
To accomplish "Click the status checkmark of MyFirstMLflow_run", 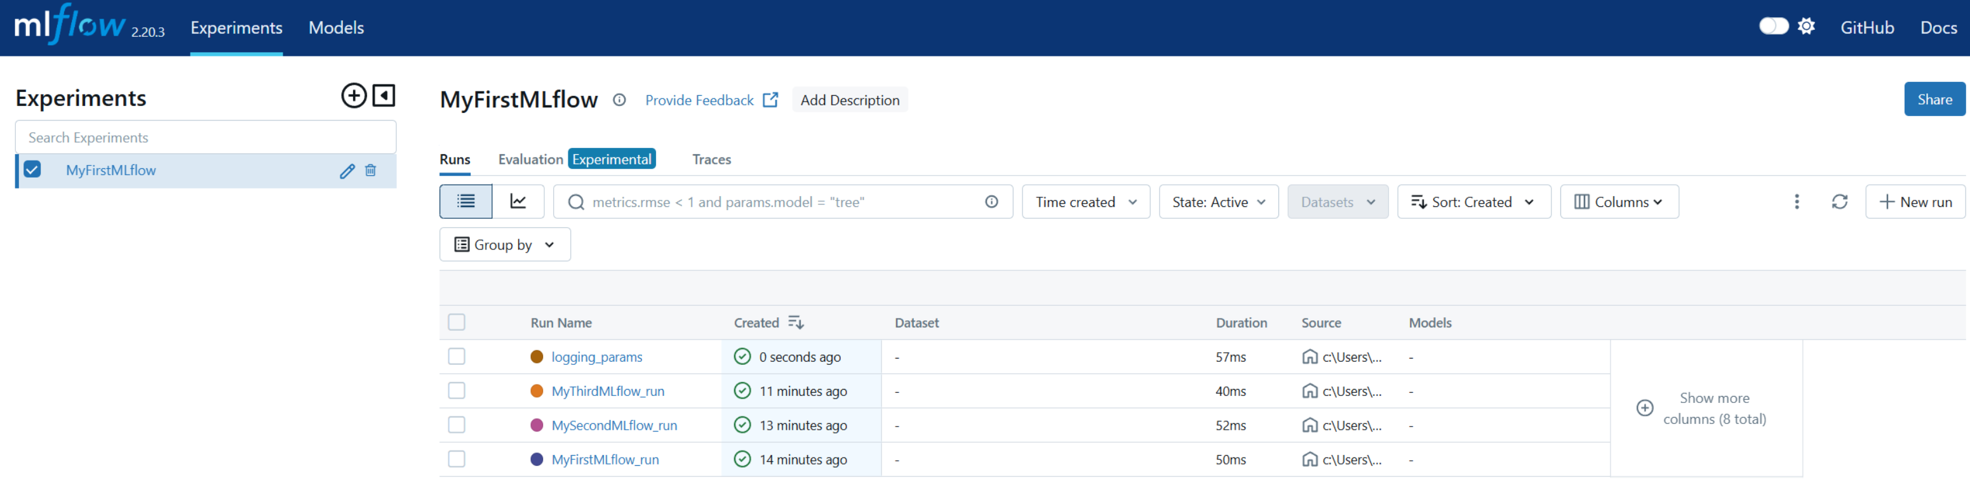I will coord(742,459).
